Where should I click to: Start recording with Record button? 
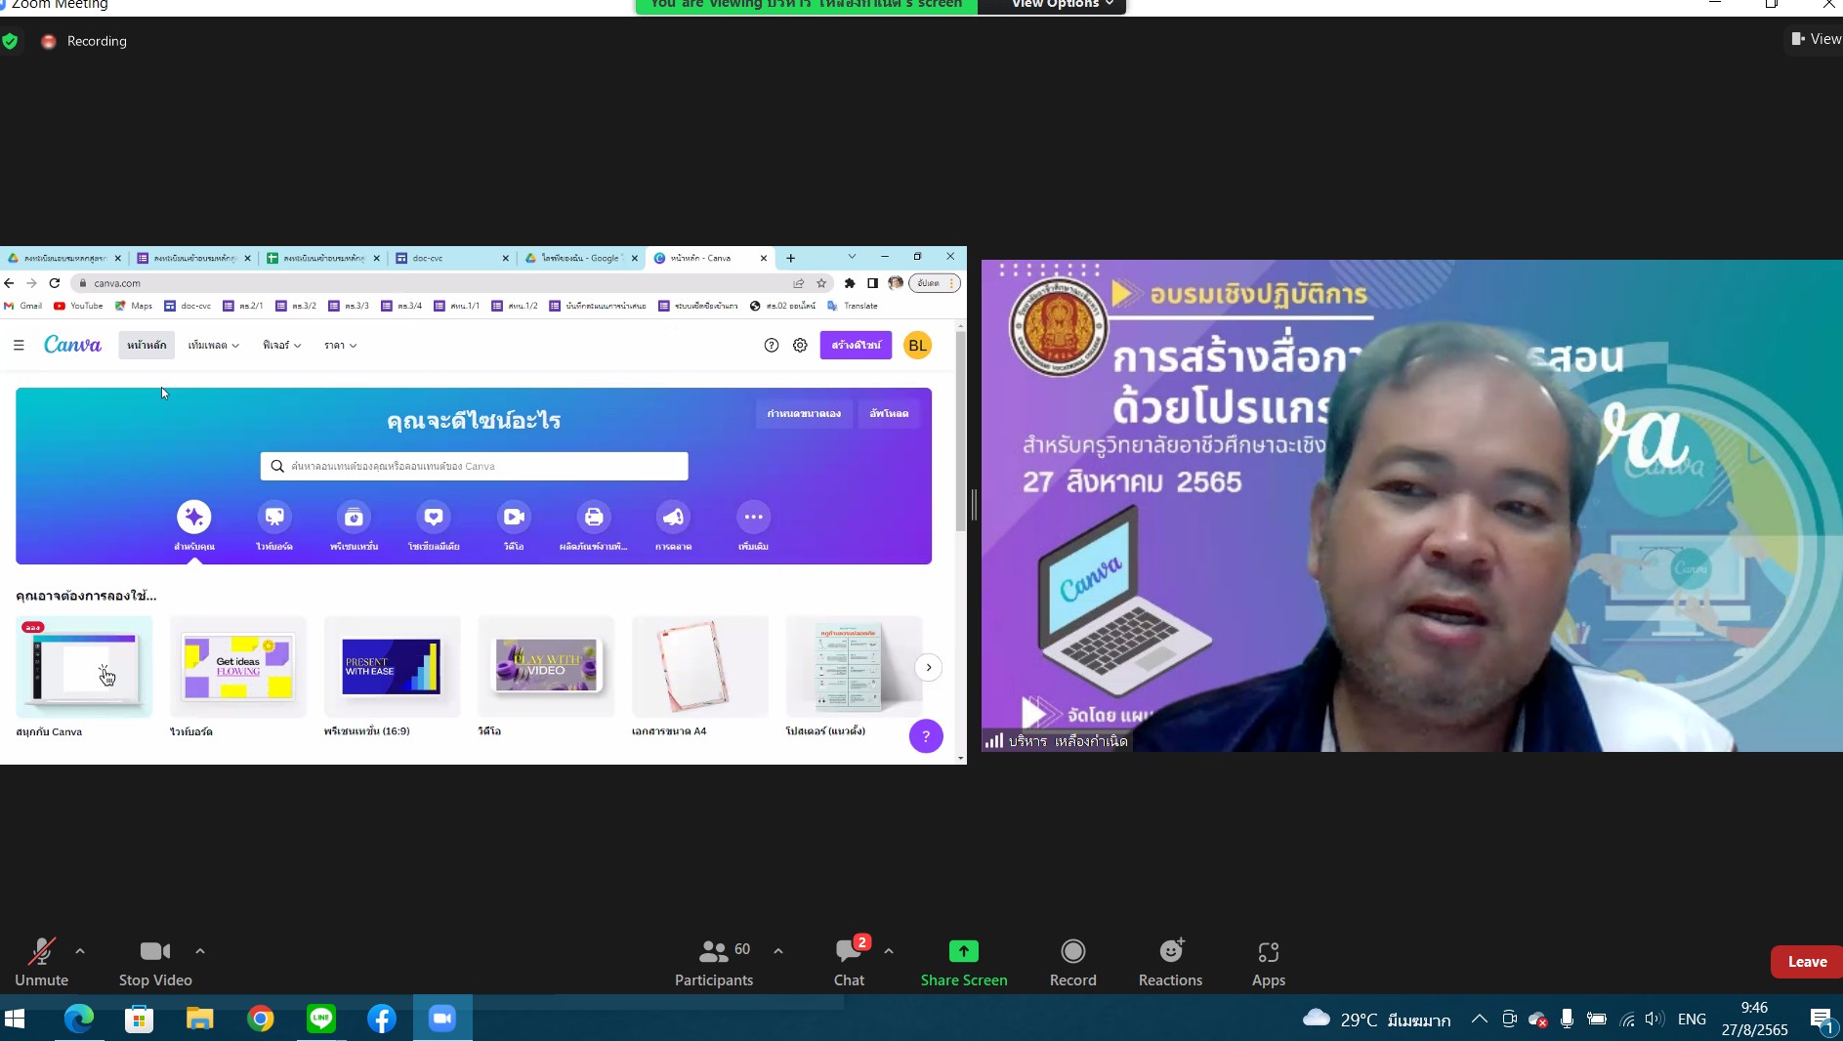(1072, 962)
